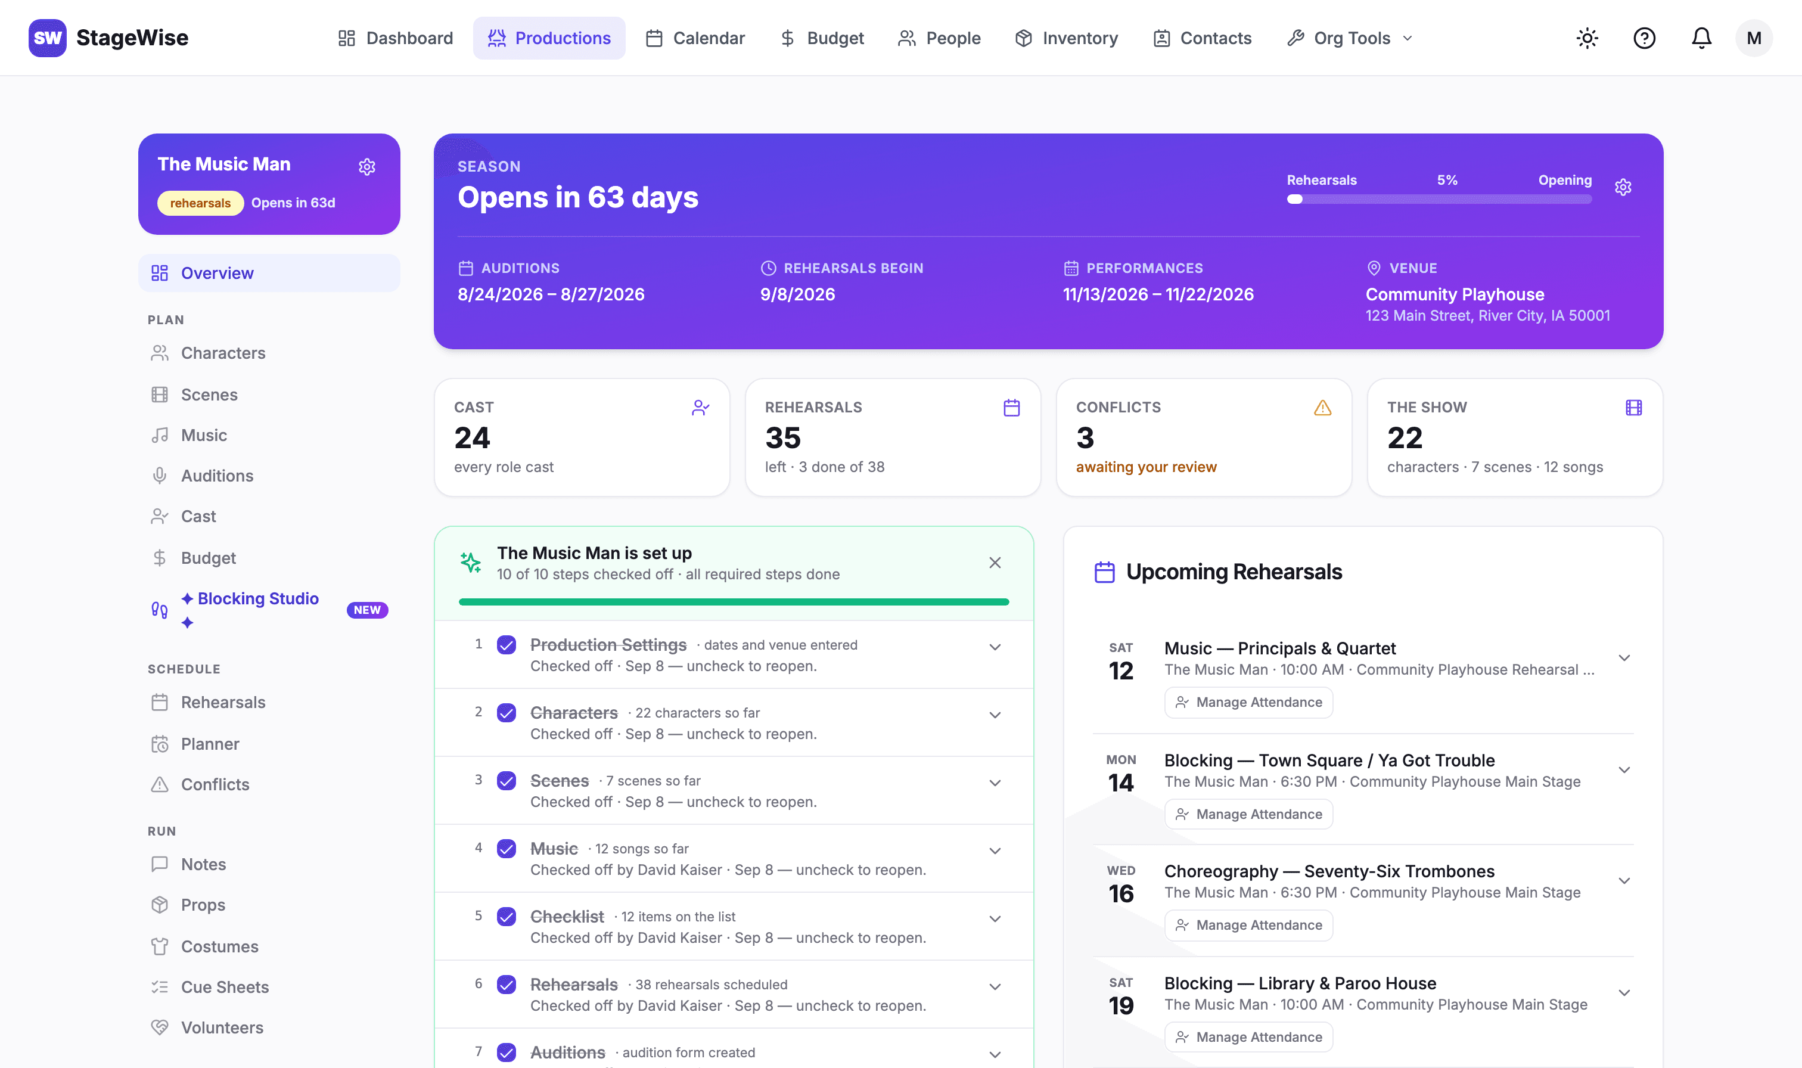Click the Conflicts card warning triangle icon
Image resolution: width=1802 pixels, height=1068 pixels.
(x=1322, y=408)
